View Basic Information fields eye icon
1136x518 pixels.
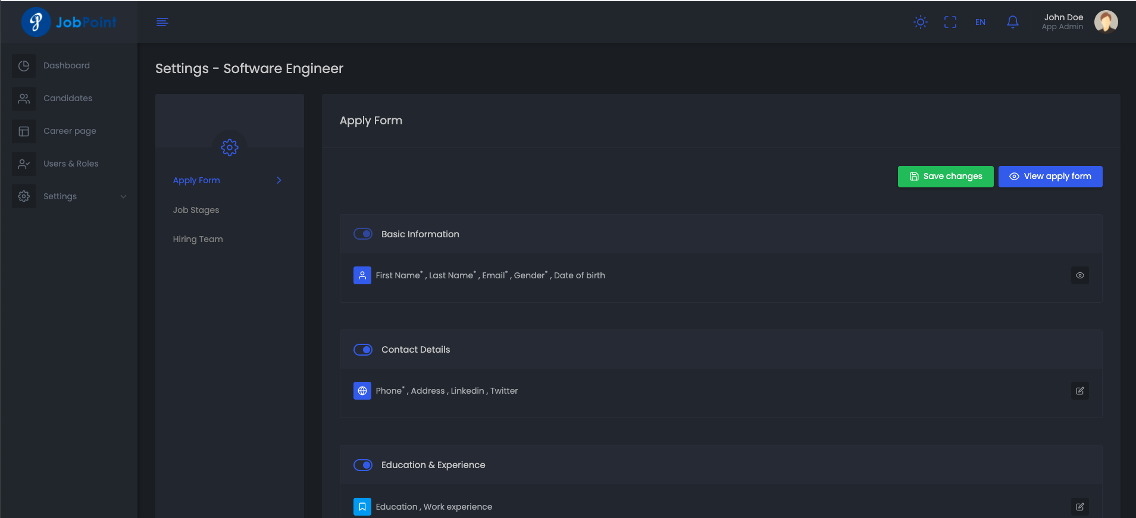coord(1079,275)
